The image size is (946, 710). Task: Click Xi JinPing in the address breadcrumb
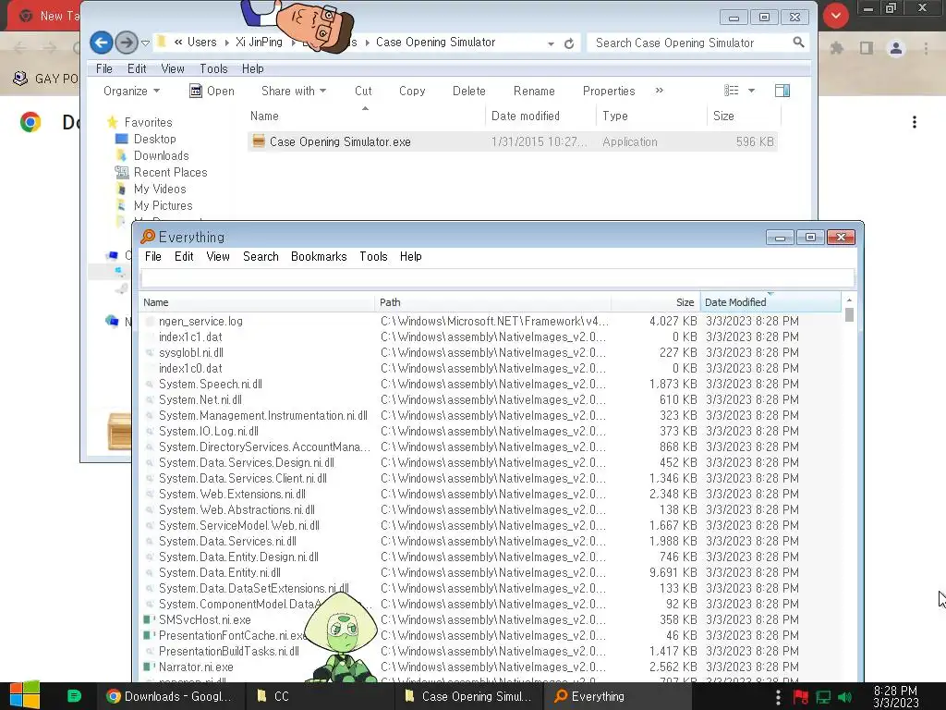click(x=259, y=43)
